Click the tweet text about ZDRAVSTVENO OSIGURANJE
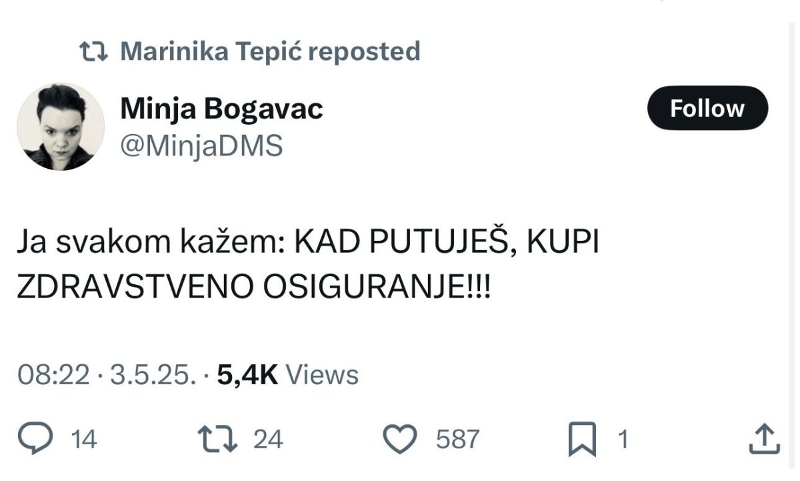This screenshot has width=800, height=481. pyautogui.click(x=307, y=265)
